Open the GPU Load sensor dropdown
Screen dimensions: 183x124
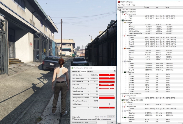point(88,85)
